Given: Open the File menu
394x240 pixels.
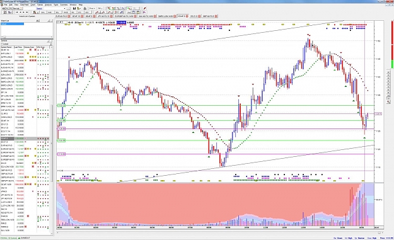Looking at the screenshot, I should pyautogui.click(x=6, y=5).
